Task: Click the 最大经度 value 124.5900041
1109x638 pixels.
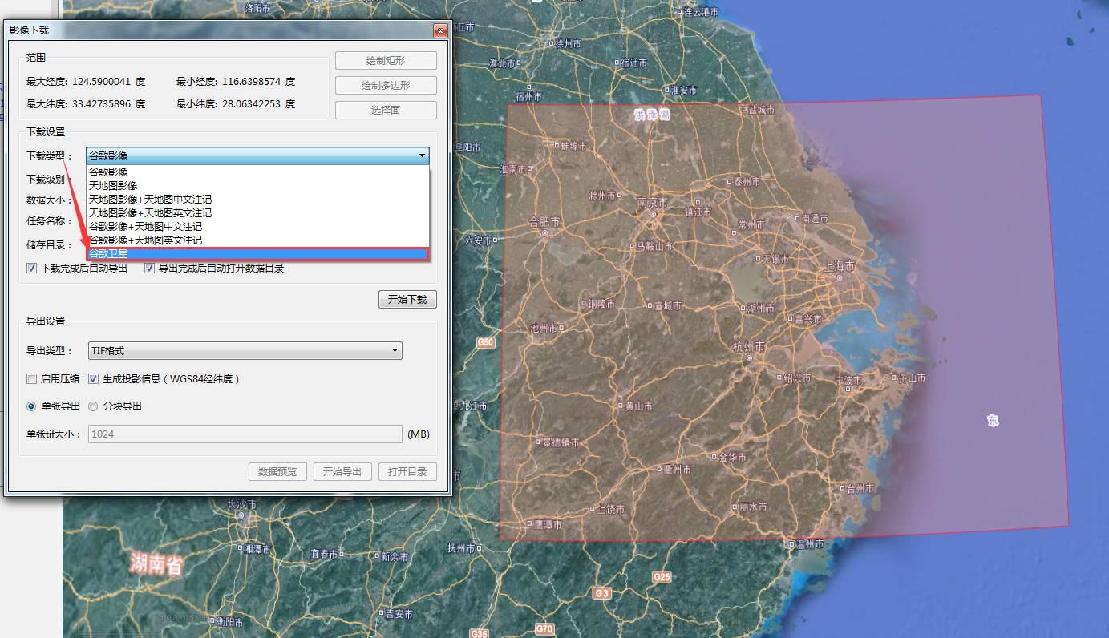Action: pos(101,82)
